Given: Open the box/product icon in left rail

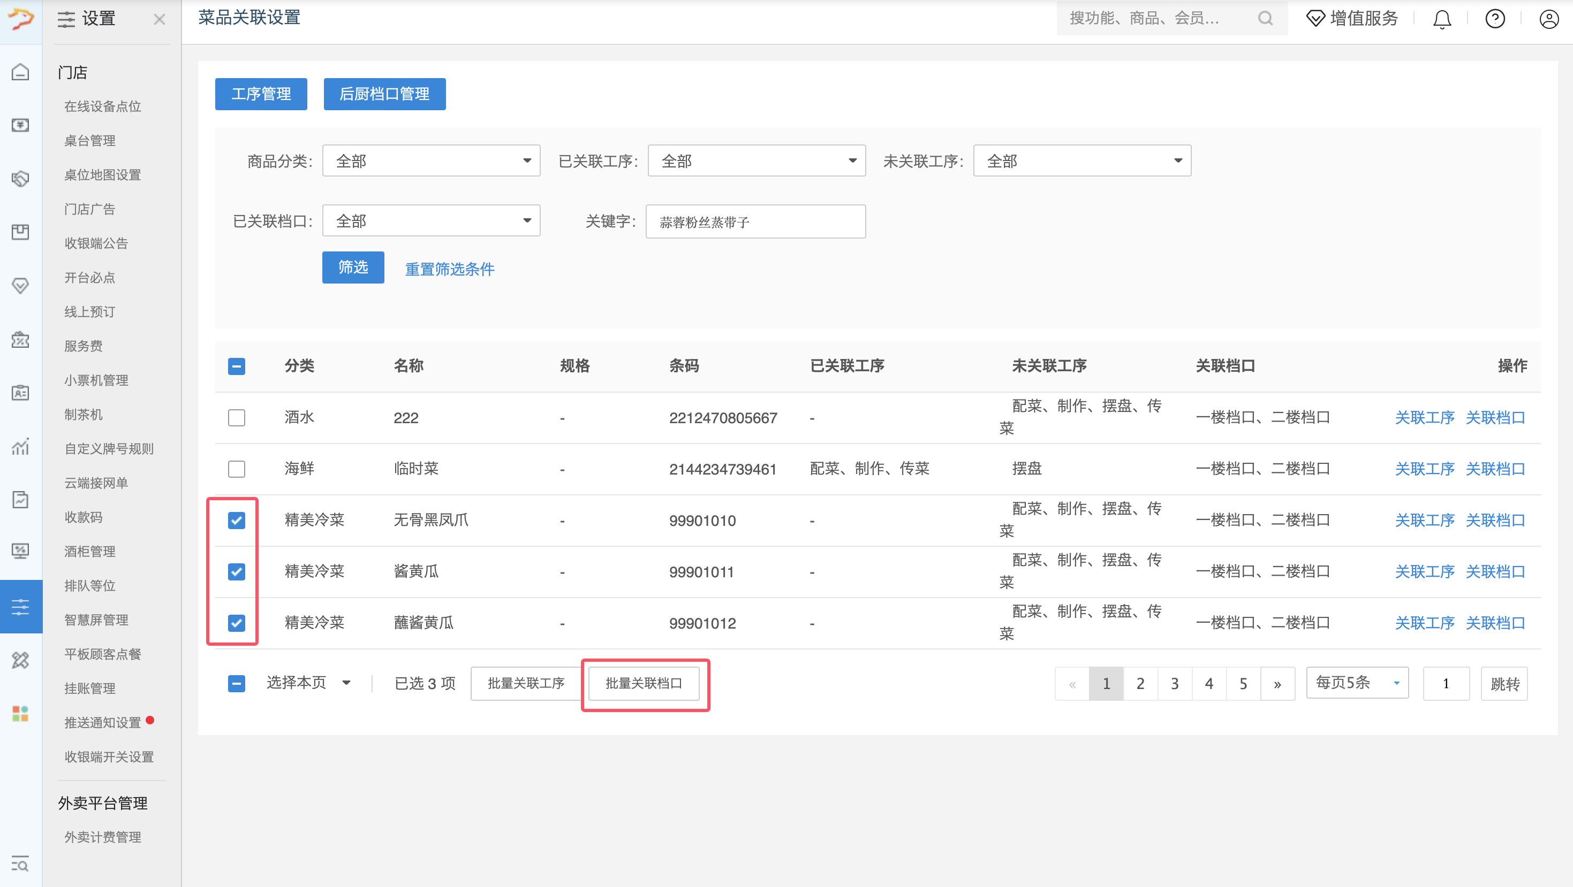Looking at the screenshot, I should (x=21, y=232).
